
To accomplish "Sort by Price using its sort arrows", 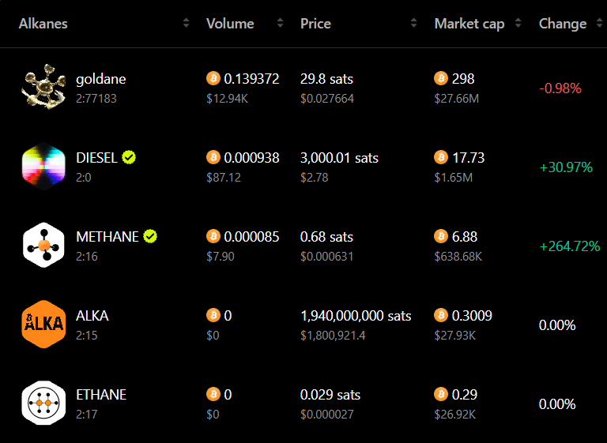I will [414, 23].
